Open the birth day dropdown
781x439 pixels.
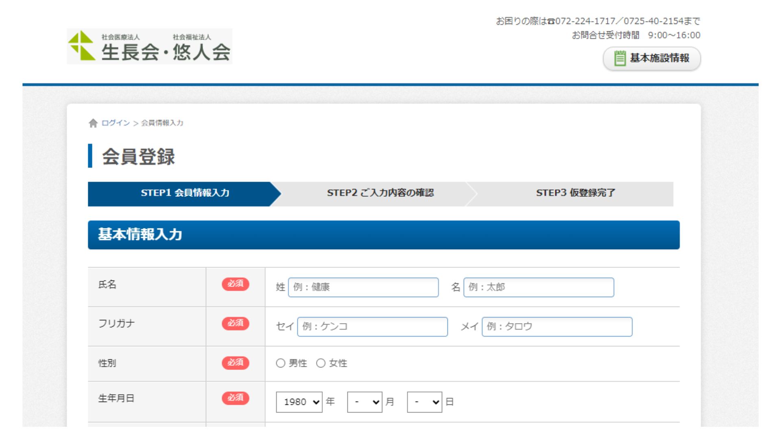pyautogui.click(x=424, y=402)
